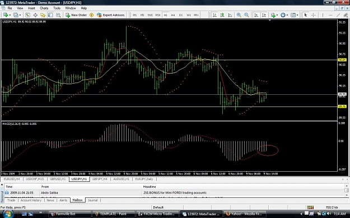This screenshot has width=350, height=218.
Task: Select the Equidistant Channel tool
Action: click(x=346, y=15)
